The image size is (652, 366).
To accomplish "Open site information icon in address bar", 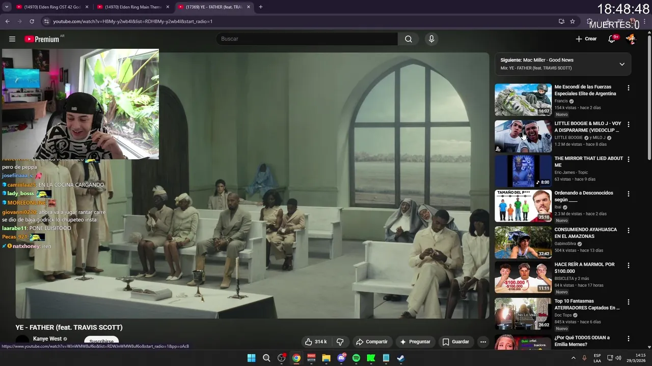I will pyautogui.click(x=46, y=21).
